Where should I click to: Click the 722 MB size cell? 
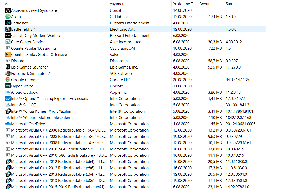[x=215, y=48]
